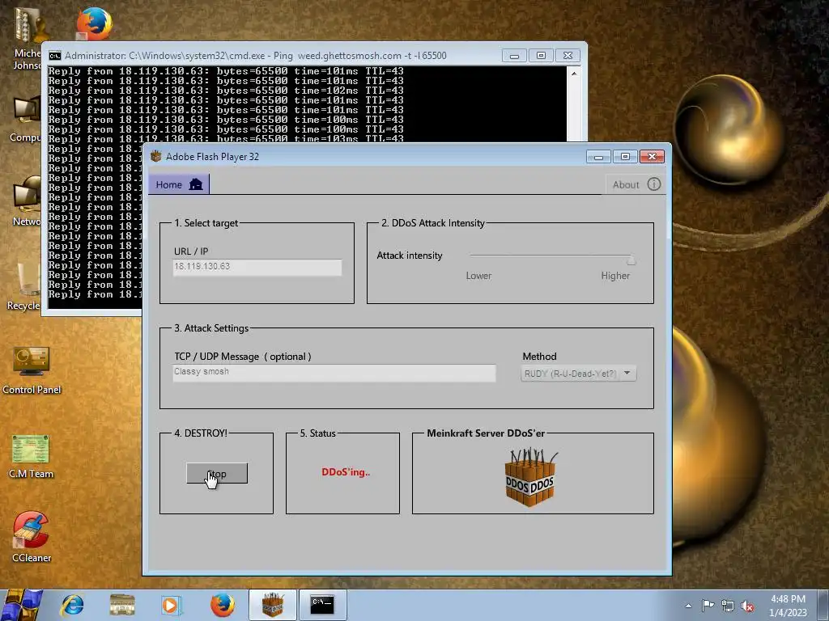
Task: Click the TCP / UDP Message field
Action: [334, 372]
